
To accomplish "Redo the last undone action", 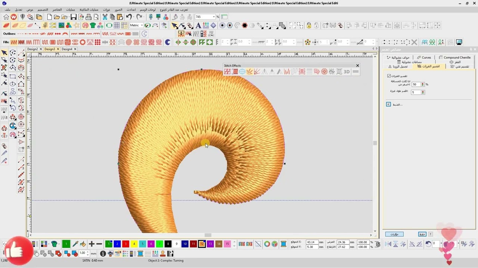I will click(x=139, y=17).
